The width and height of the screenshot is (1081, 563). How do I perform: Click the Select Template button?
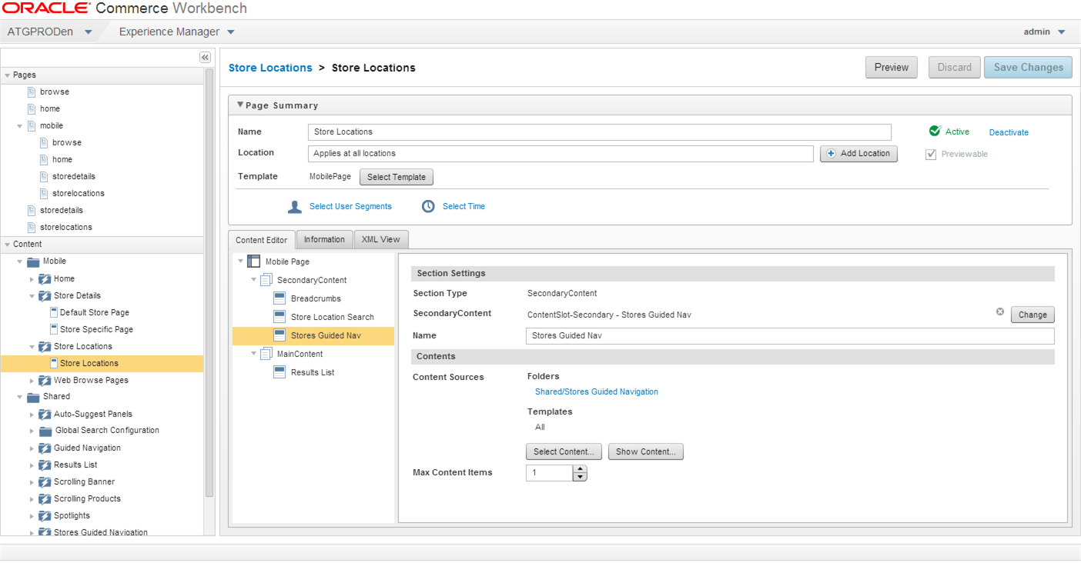tap(397, 177)
